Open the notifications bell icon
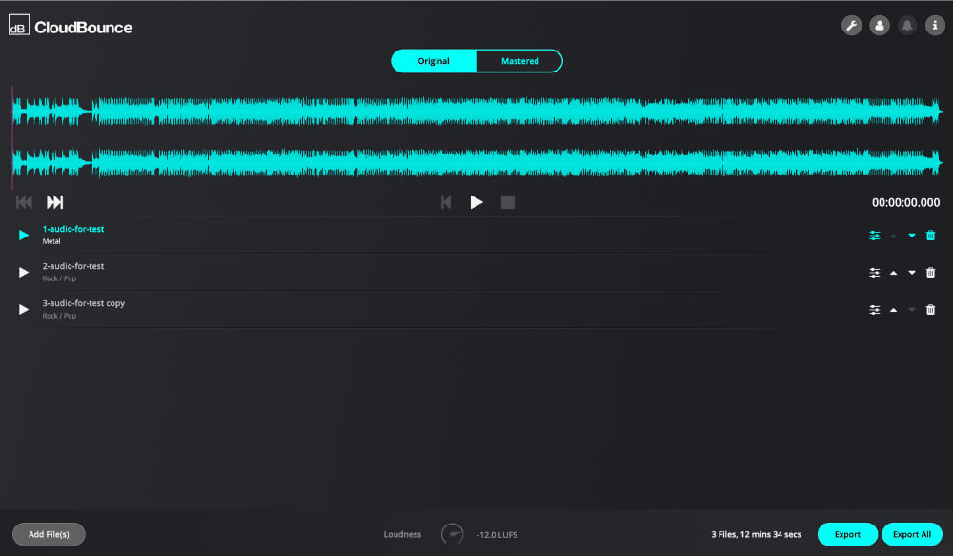The image size is (953, 556). click(x=907, y=26)
